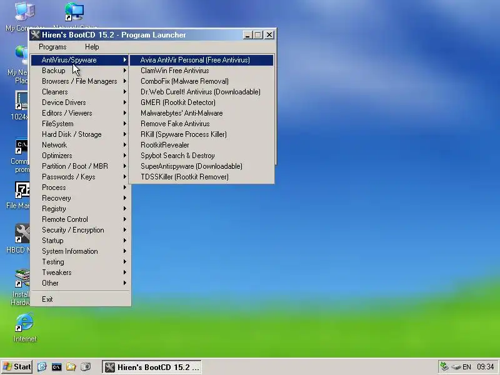Launch ClamWin Free Antivirus

click(x=201, y=71)
